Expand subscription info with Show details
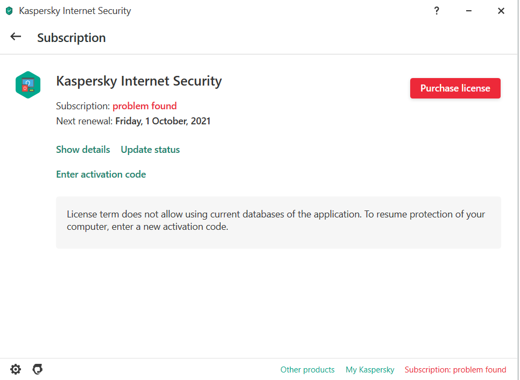520x380 pixels. [83, 150]
